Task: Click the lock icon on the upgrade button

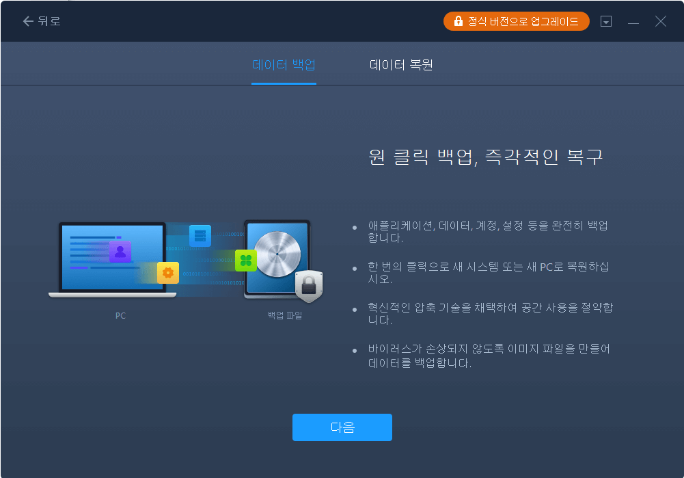Action: [x=457, y=21]
